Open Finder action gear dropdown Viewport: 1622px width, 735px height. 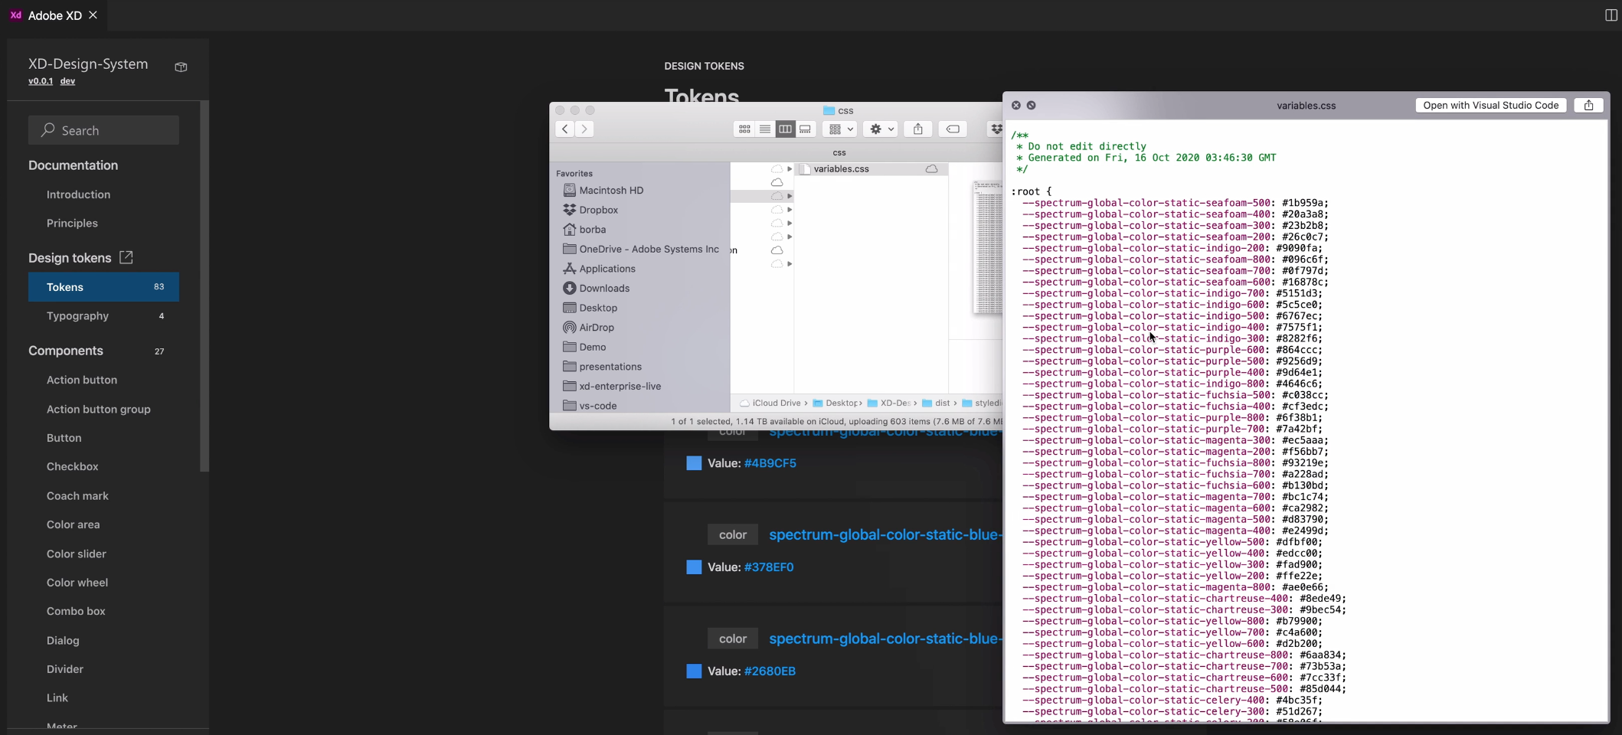pyautogui.click(x=881, y=129)
